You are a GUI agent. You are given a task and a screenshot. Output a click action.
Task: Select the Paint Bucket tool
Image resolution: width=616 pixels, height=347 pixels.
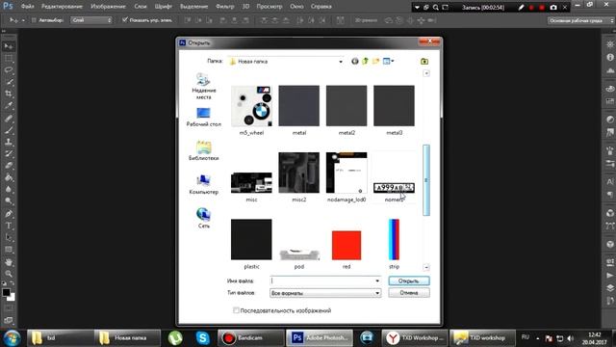point(9,177)
